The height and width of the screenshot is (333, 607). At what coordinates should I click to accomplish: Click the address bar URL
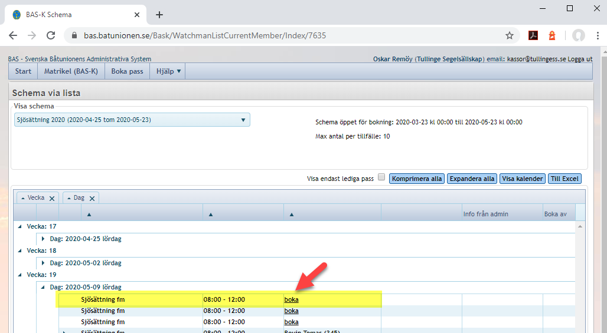pos(205,35)
